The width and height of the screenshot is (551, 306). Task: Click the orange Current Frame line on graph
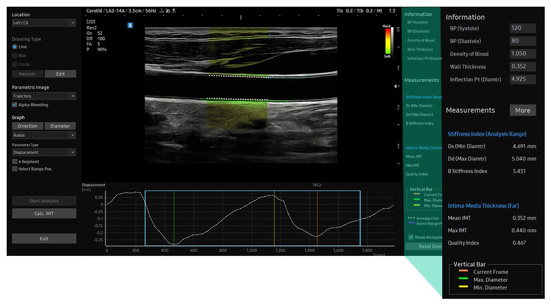point(317,218)
